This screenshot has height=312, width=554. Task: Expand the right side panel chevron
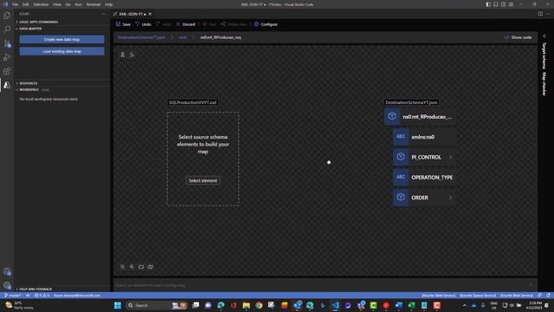click(x=544, y=36)
